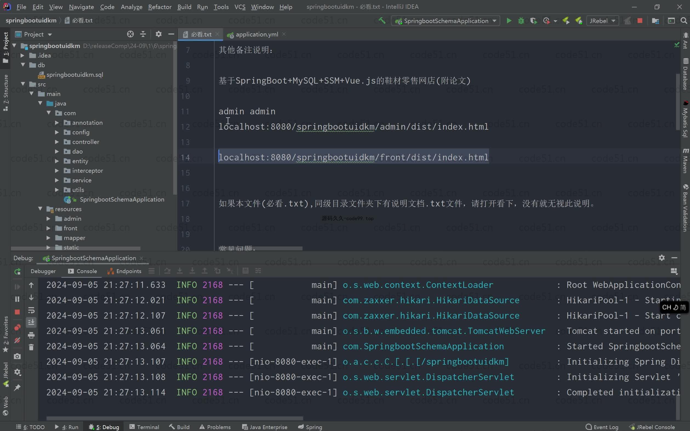This screenshot has height=431, width=690.
Task: Start debug with the bug icon
Action: [x=521, y=21]
